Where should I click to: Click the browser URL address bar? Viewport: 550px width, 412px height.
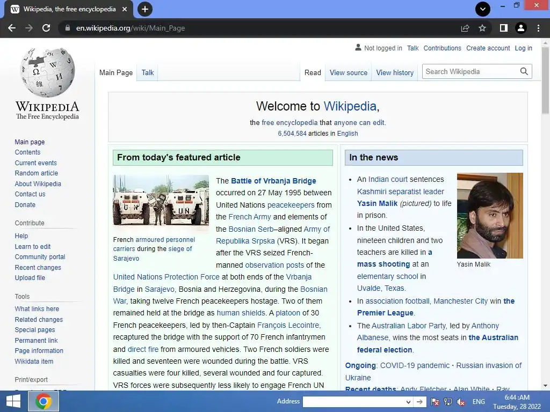tap(259, 28)
